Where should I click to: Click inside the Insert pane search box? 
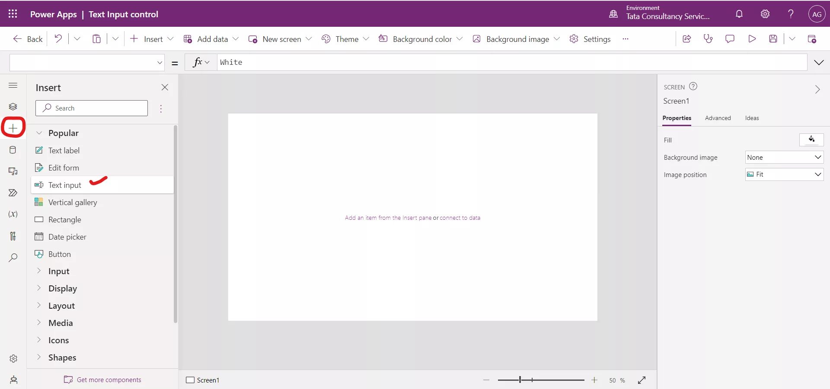91,108
